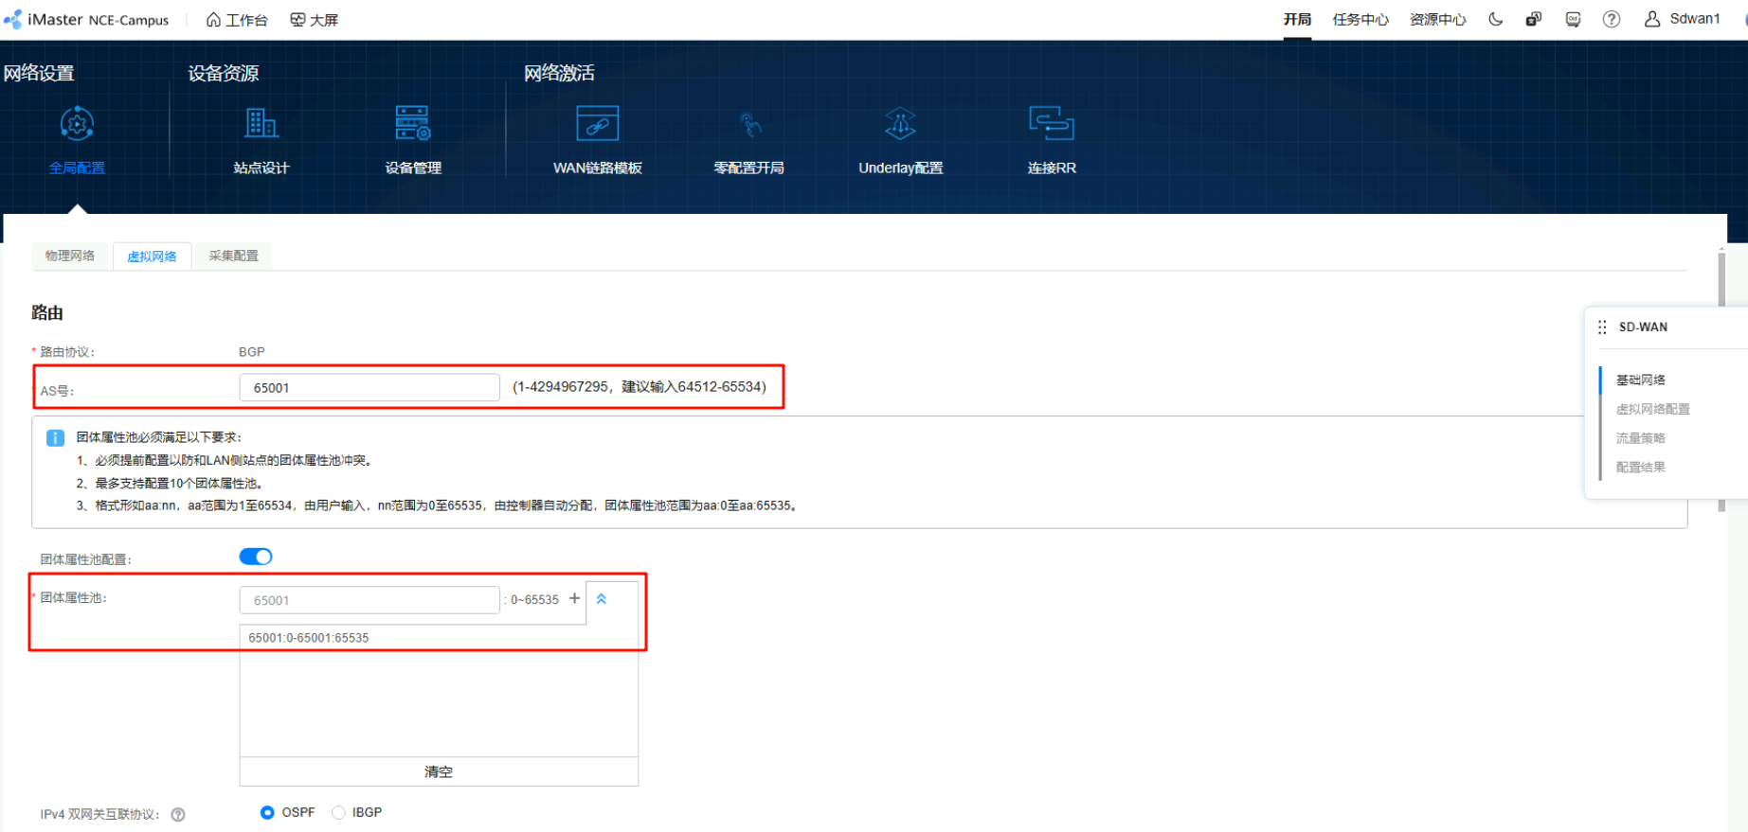Toggle the 团体属性池配置 switch
The image size is (1748, 832).
(x=256, y=557)
